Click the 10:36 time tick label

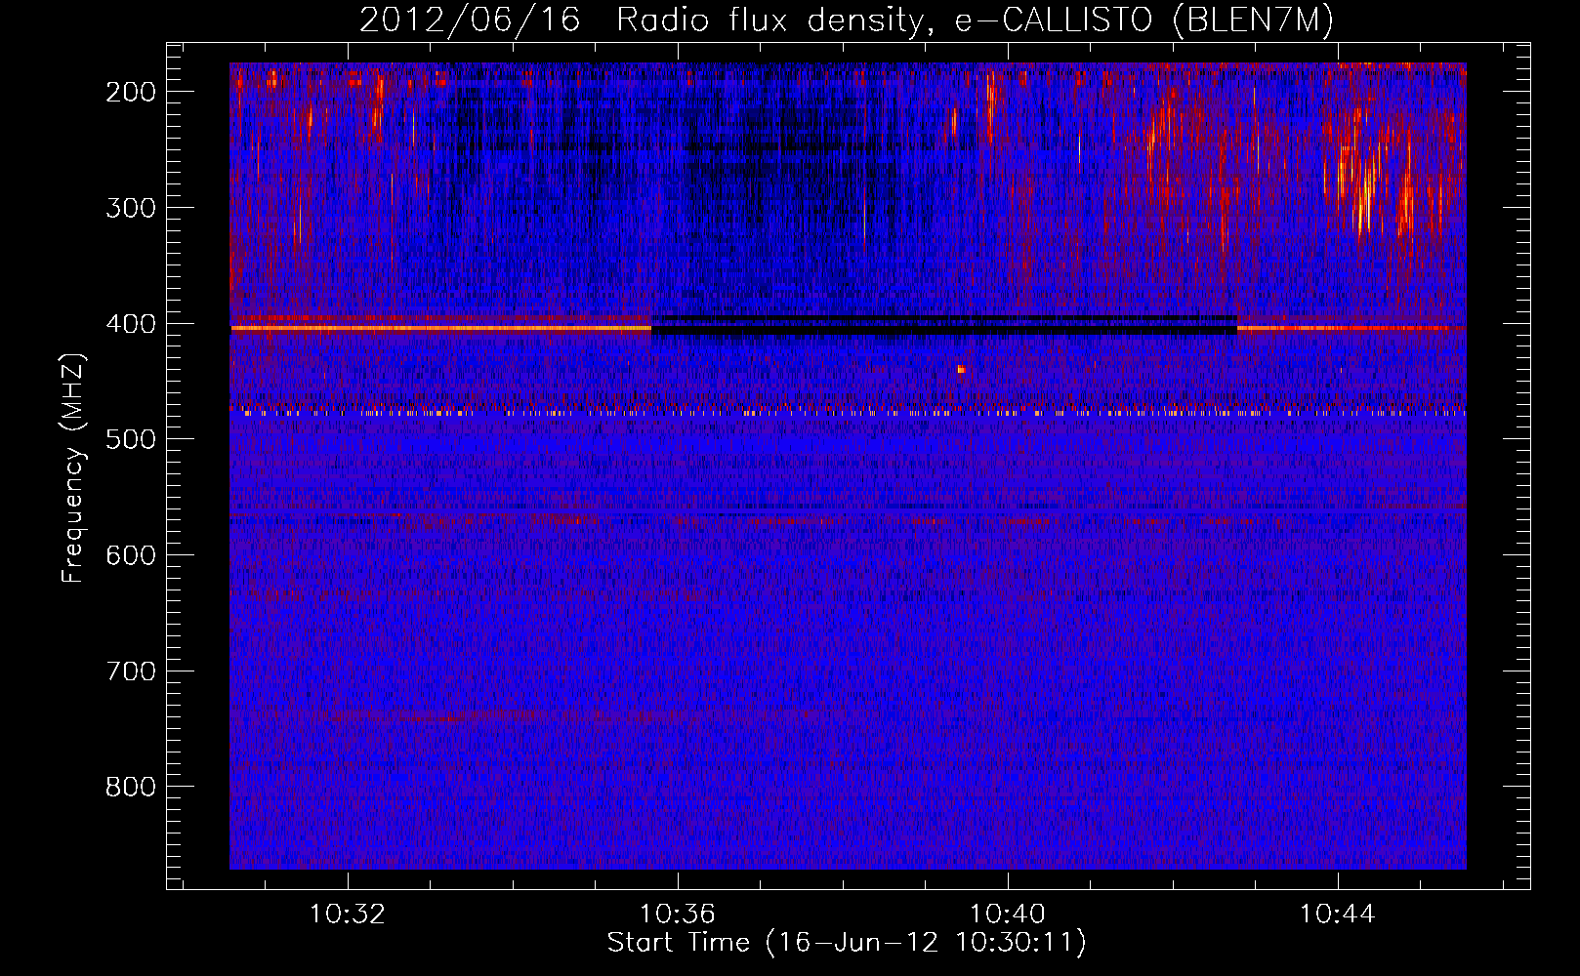[x=678, y=915]
